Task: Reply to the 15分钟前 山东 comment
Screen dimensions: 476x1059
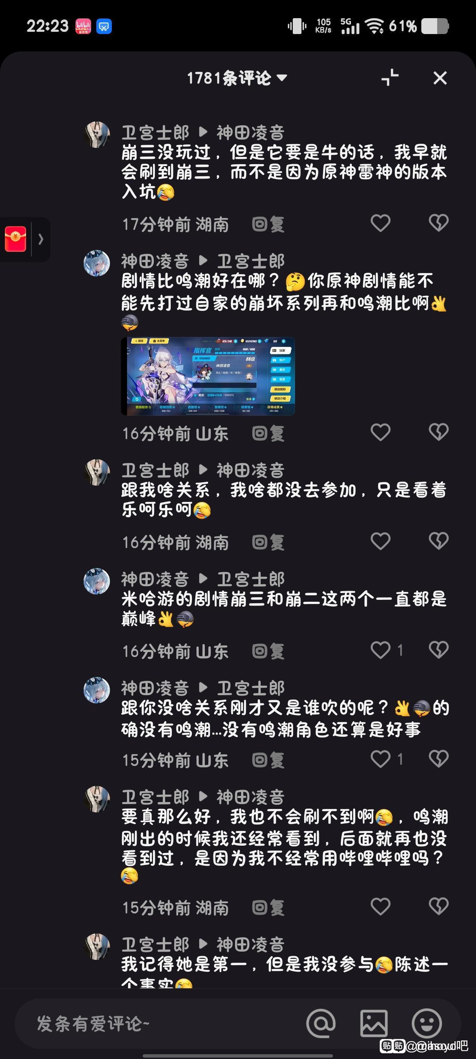Action: [268, 760]
